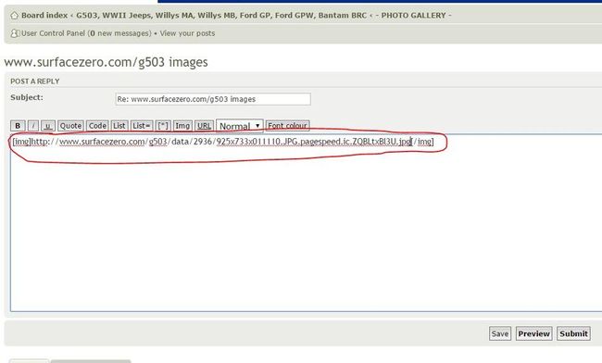
Task: Insert Img BBCode tag
Action: coord(182,126)
